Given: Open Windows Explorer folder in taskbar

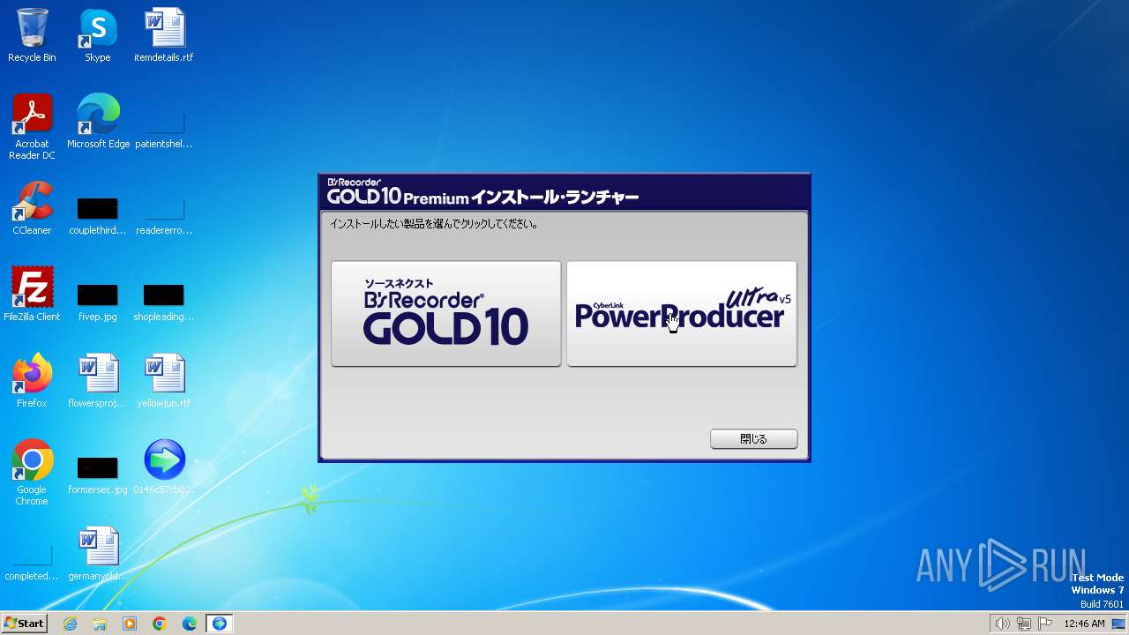Looking at the screenshot, I should pos(100,624).
